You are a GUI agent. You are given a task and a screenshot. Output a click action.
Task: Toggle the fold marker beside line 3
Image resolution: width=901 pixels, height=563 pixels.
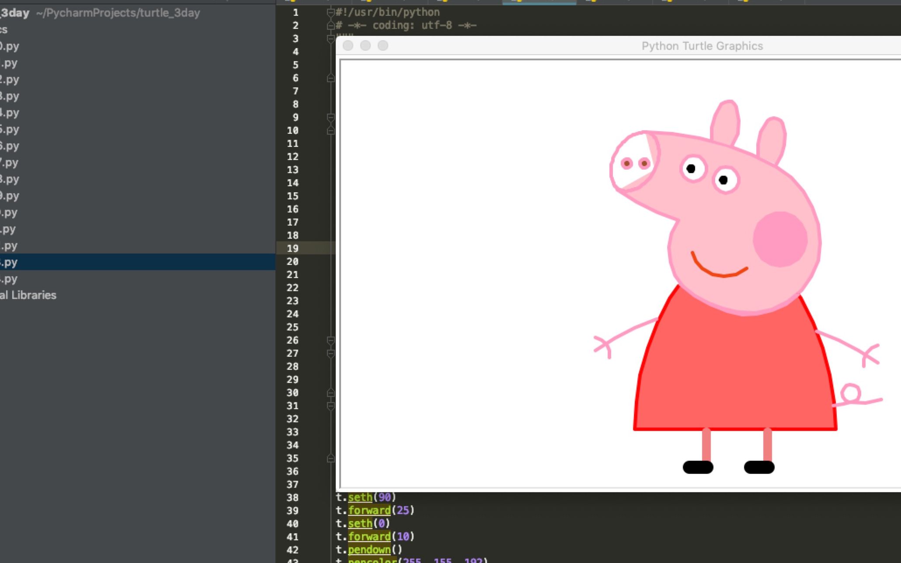330,38
